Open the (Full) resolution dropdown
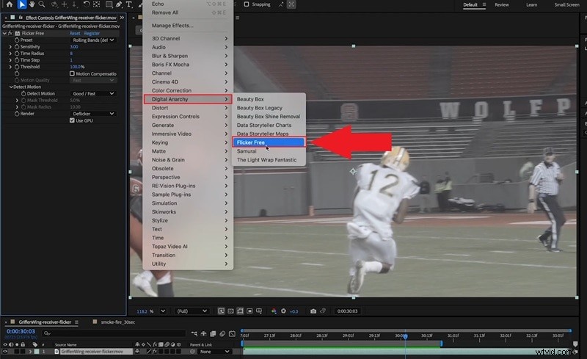Viewport: 587px width, 359px height. coord(192,311)
